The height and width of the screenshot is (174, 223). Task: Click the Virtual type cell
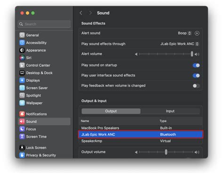166,141
